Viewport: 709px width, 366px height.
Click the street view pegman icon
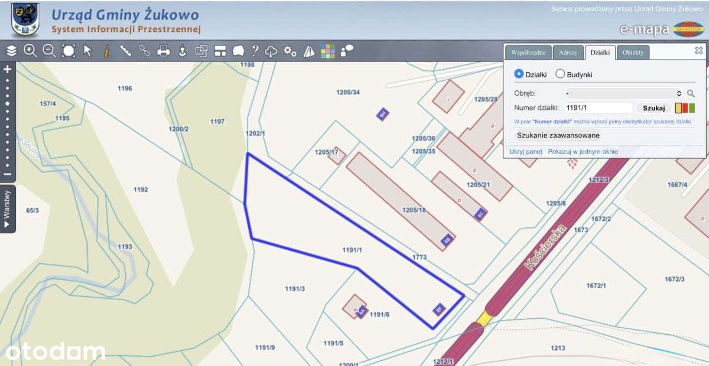(182, 51)
